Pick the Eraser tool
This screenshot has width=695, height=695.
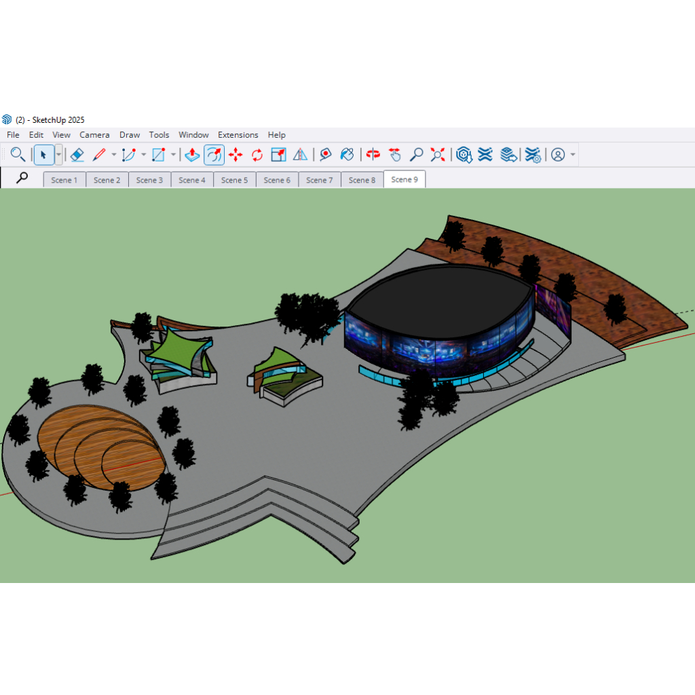(x=77, y=155)
